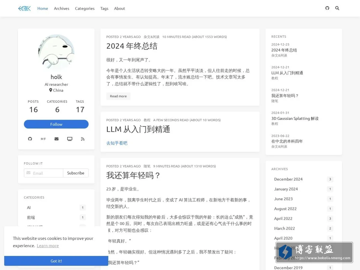This screenshot has height=270, width=360.
Task: Open the January 2024 archive
Action: point(304,189)
